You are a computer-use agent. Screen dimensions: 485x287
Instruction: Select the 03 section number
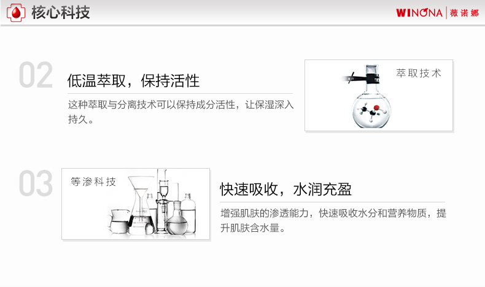[x=36, y=183]
